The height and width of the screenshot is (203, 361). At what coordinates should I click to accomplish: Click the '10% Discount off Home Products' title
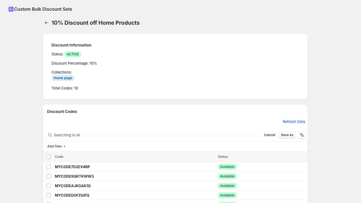95,23
